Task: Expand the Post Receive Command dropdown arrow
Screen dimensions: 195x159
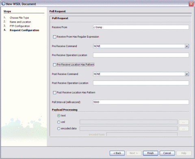Action: pos(187,74)
